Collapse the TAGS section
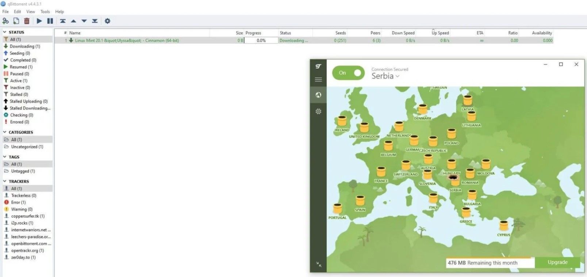The height and width of the screenshot is (277, 587). [x=5, y=157]
